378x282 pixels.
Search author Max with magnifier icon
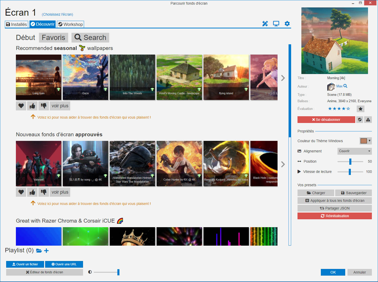coord(345,86)
